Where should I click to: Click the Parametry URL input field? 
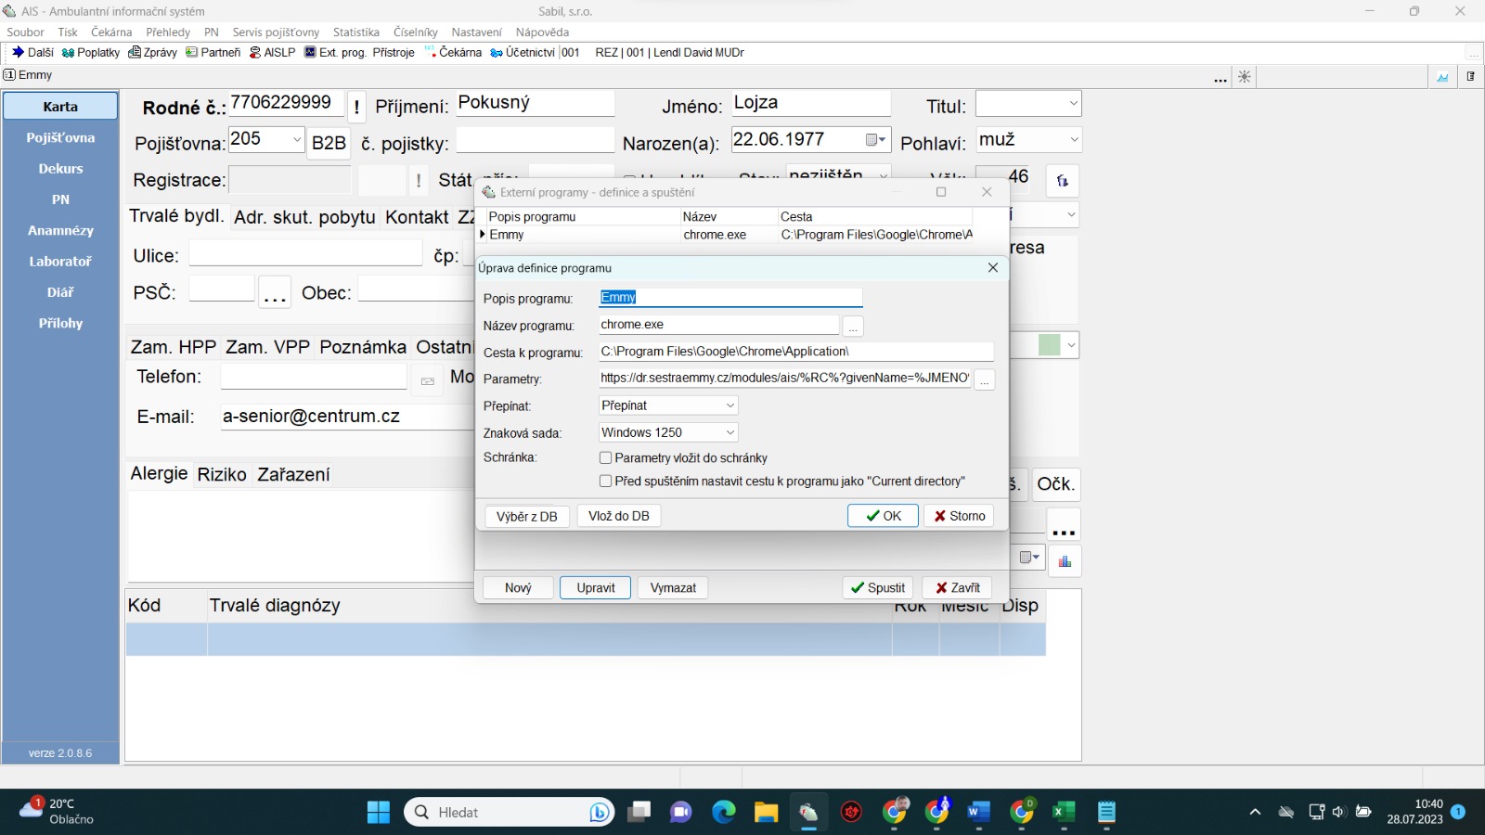tap(785, 379)
